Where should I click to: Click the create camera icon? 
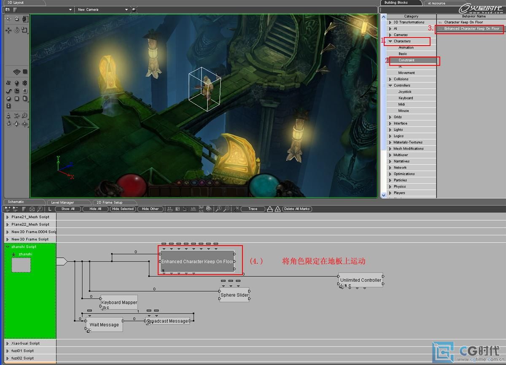tap(8, 83)
